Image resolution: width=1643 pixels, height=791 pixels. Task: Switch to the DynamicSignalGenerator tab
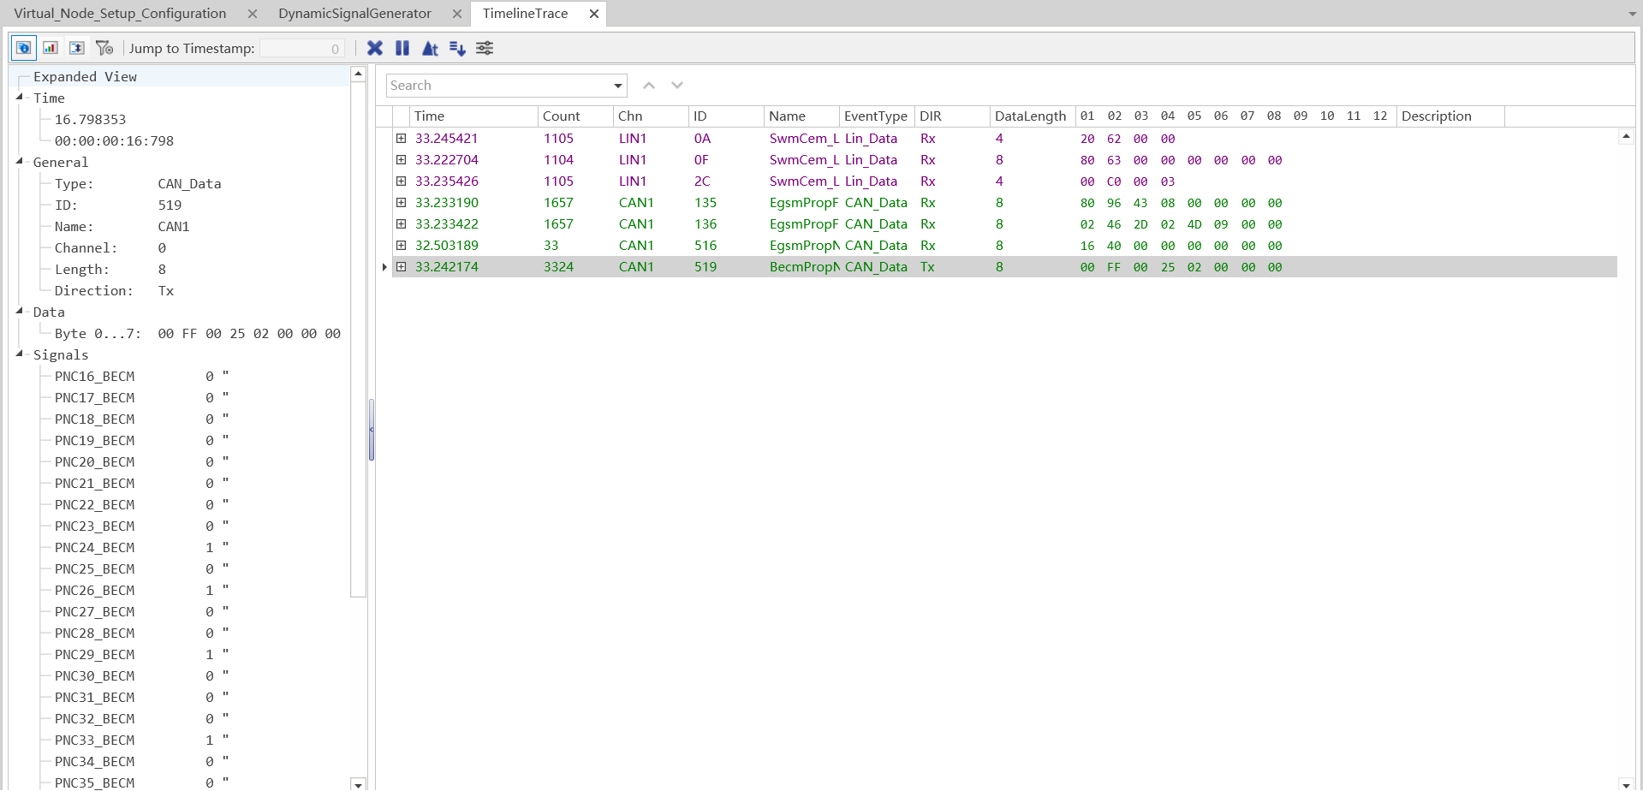pos(354,14)
